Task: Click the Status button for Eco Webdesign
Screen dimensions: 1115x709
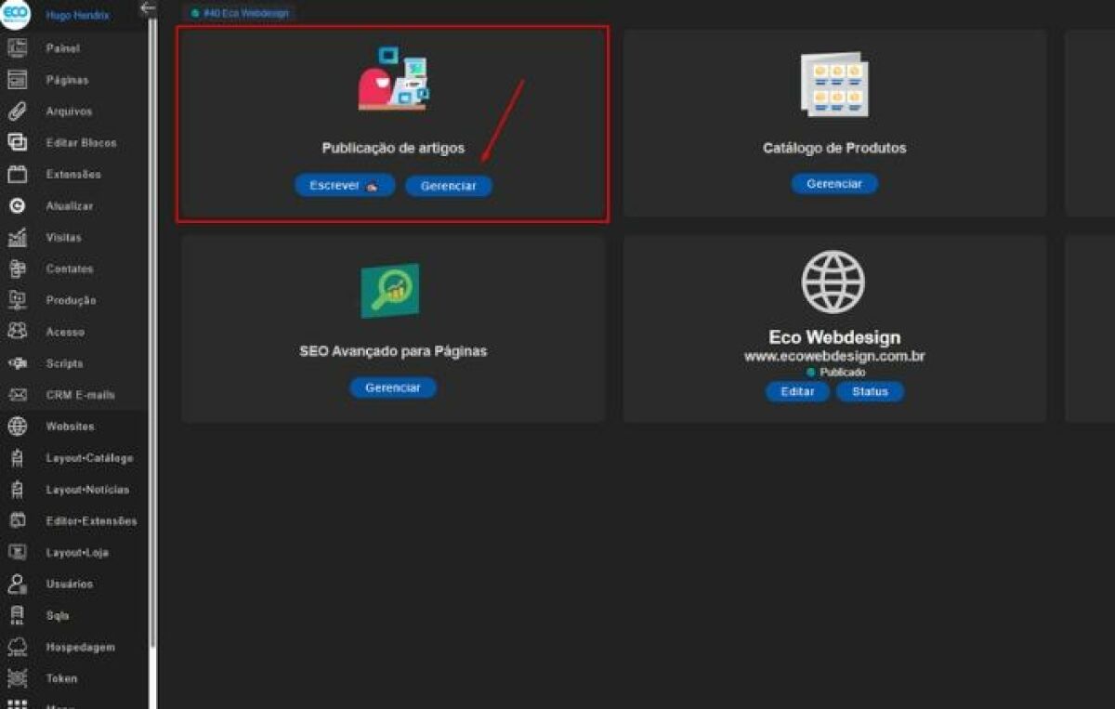Action: click(870, 391)
